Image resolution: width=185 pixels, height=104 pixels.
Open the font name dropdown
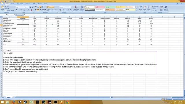24,7
